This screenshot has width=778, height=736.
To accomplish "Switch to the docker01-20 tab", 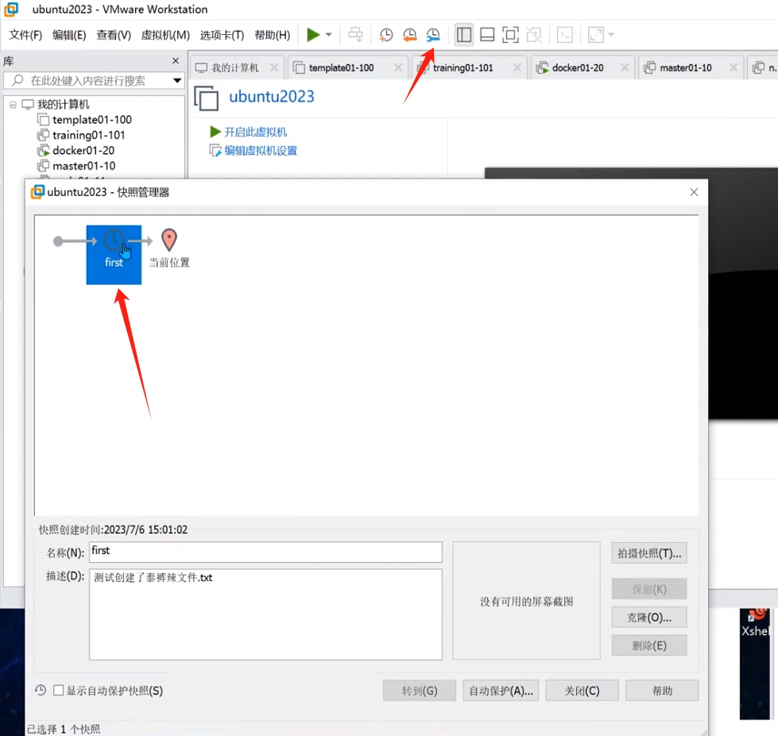I will [577, 68].
